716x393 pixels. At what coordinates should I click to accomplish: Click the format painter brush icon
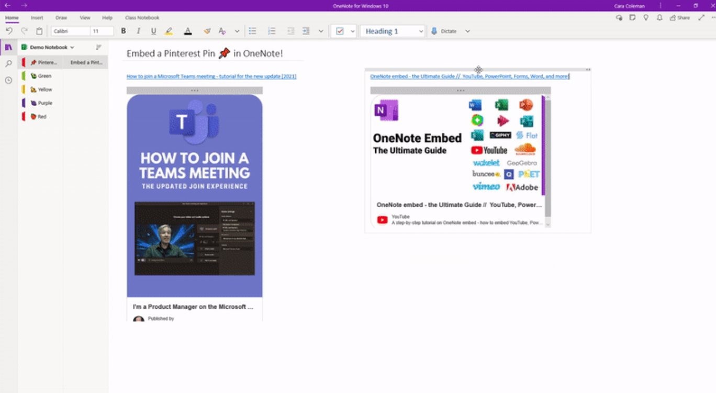(x=207, y=31)
